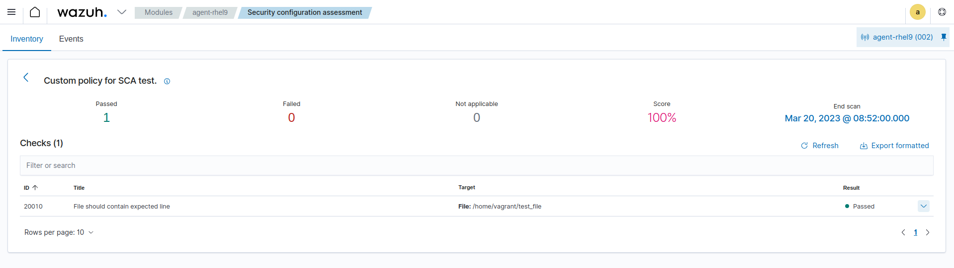This screenshot has width=954, height=268.
Task: Click the Passed result status
Action: (x=860, y=207)
